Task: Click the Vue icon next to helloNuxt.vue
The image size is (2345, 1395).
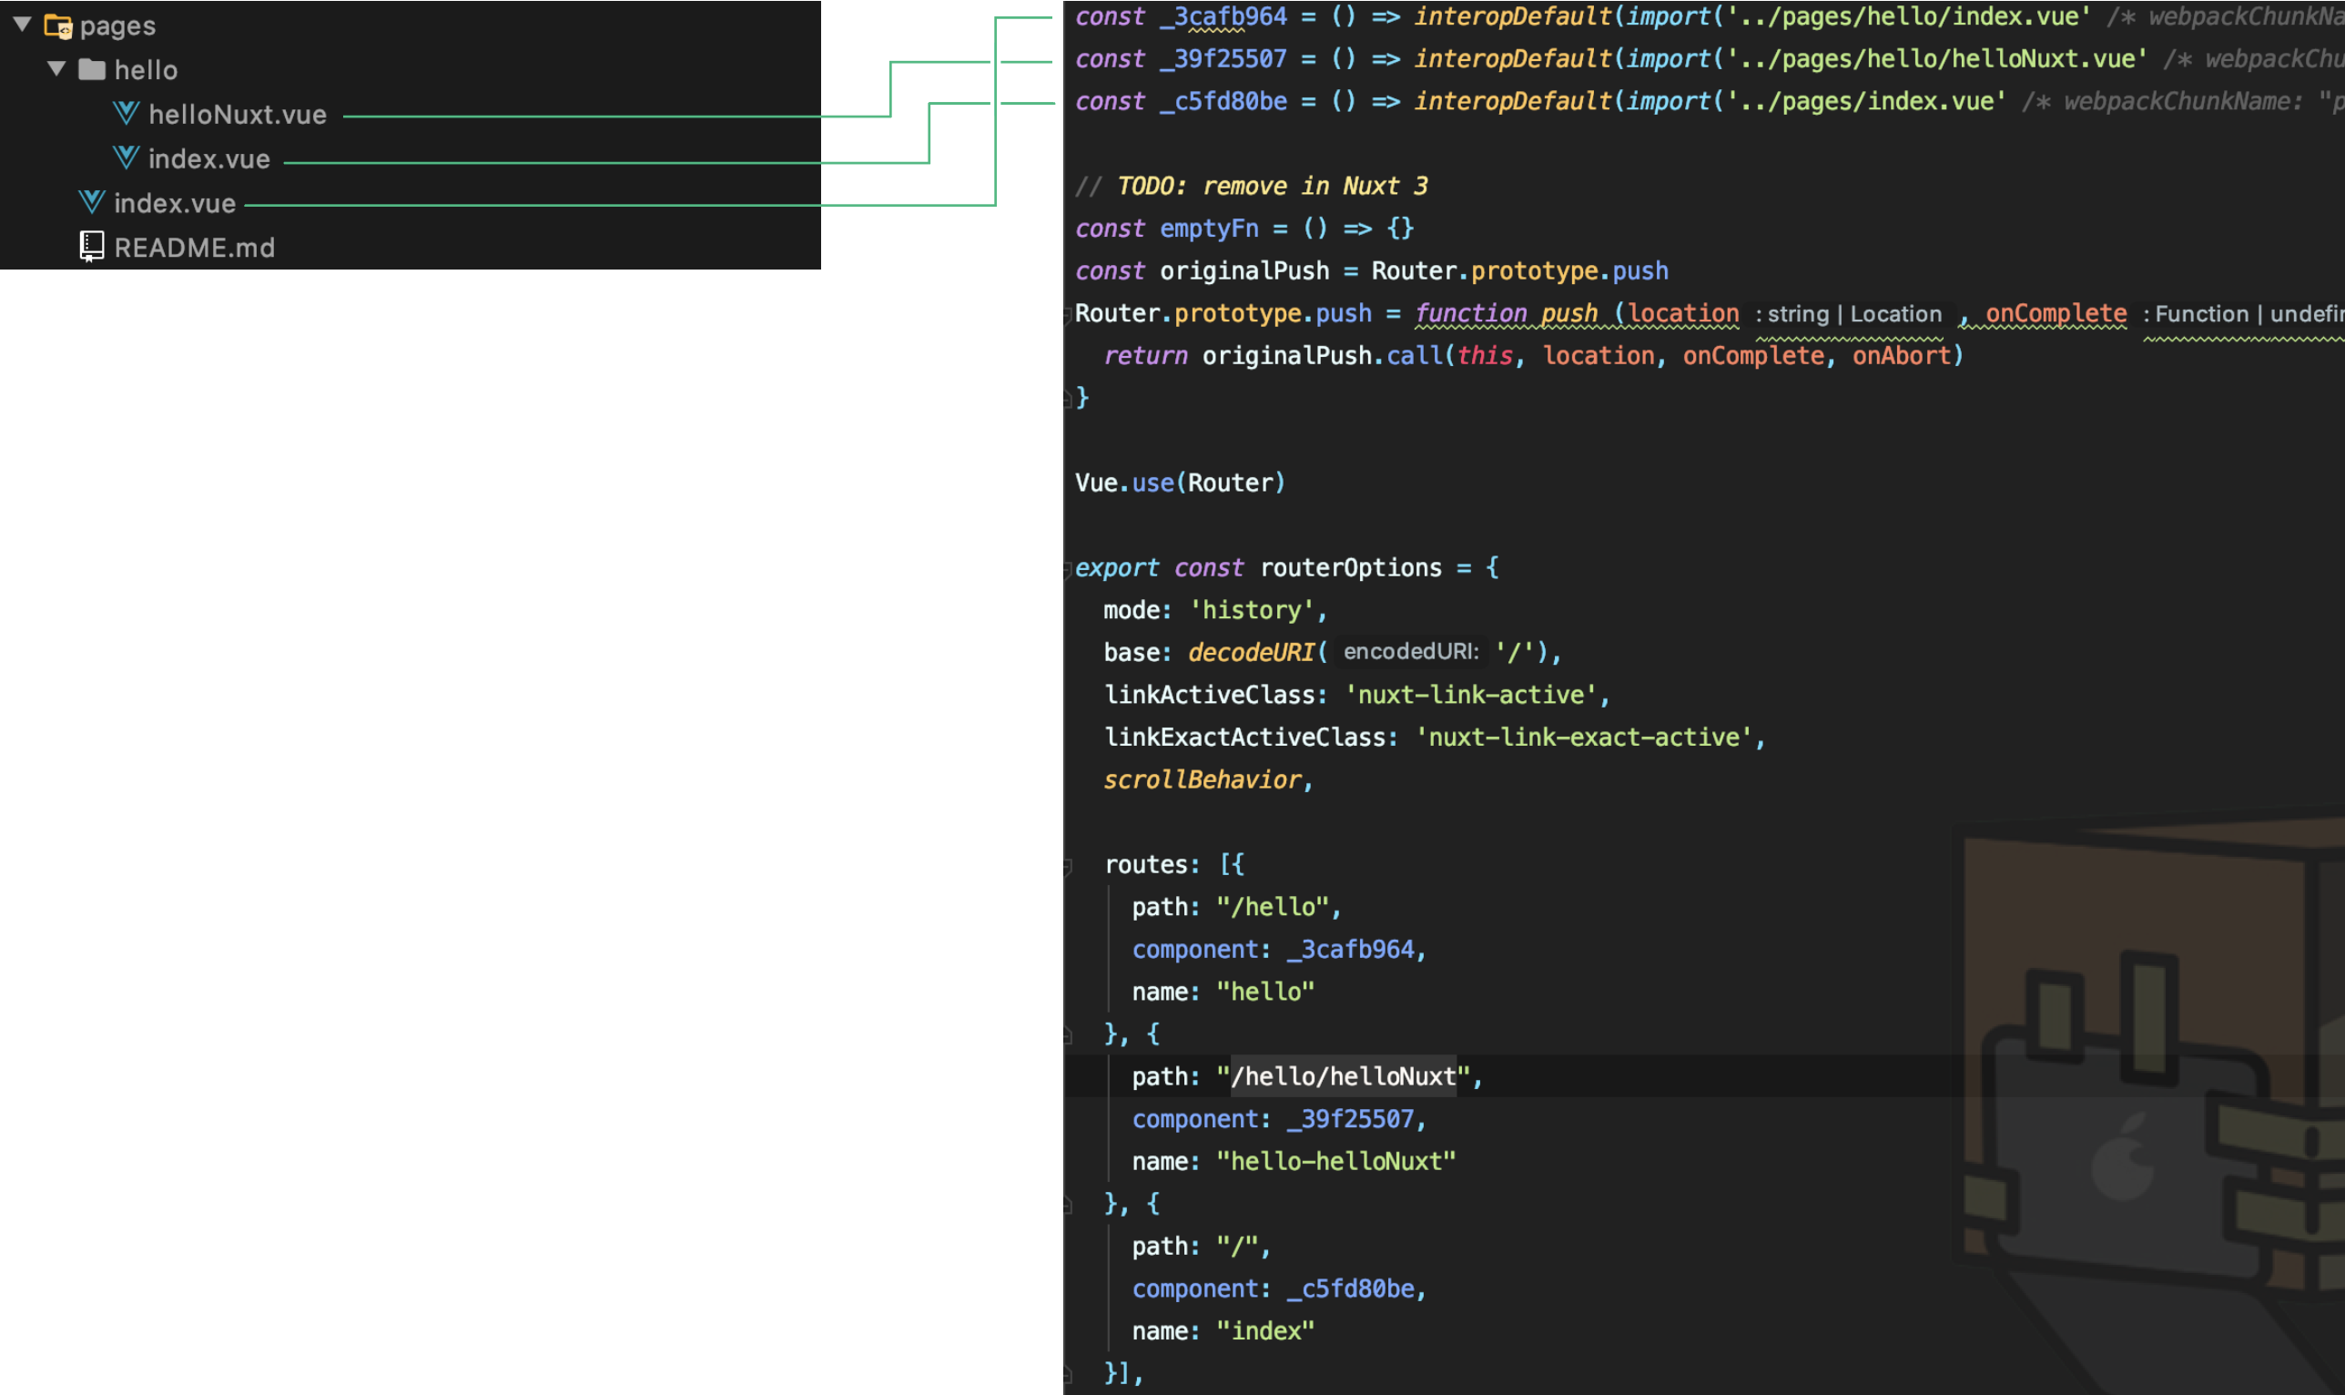Action: 125,114
